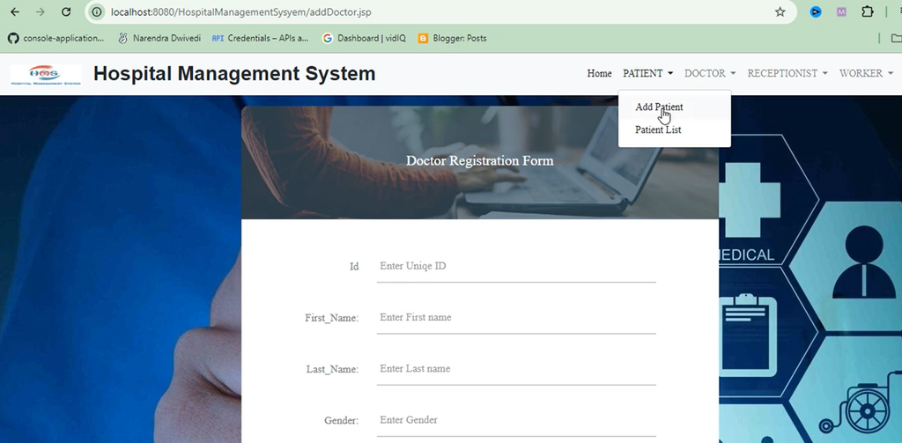This screenshot has width=902, height=443.
Task: Toggle the PATIENT dropdown menu
Action: (647, 73)
